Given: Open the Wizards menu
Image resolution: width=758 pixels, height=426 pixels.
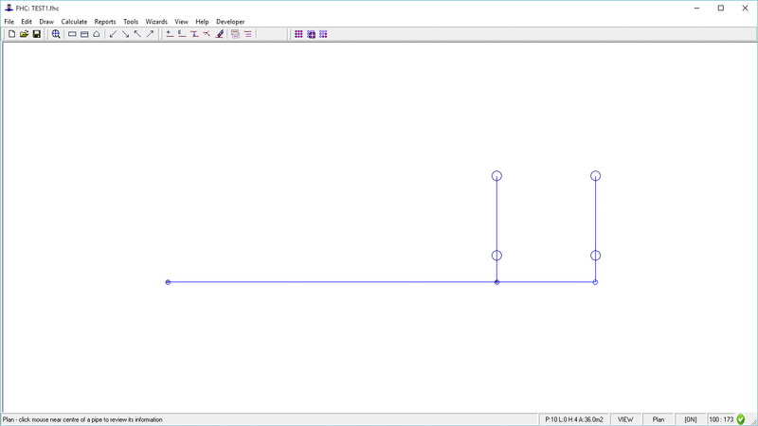Looking at the screenshot, I should [156, 22].
